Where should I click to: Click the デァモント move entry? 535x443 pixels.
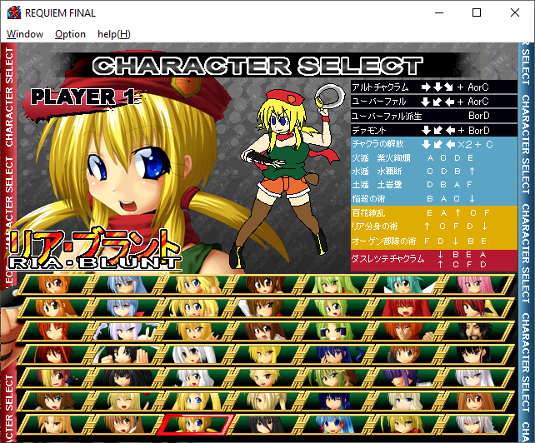[434, 130]
